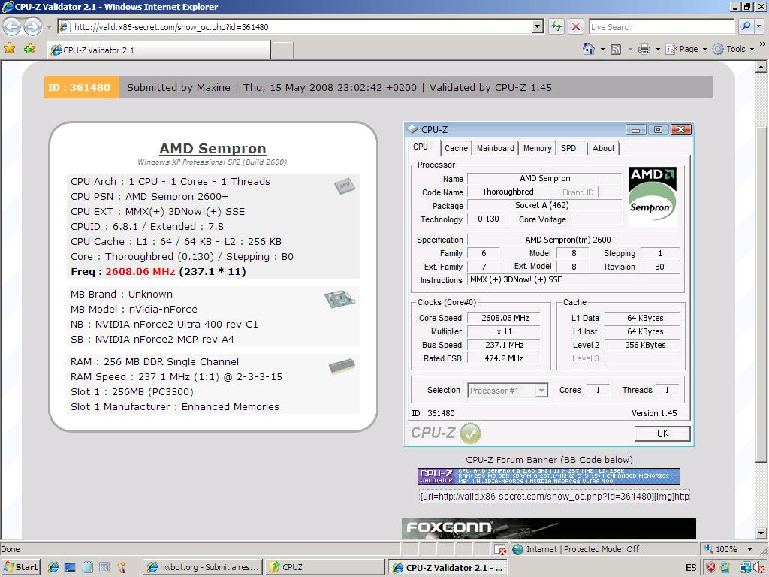The height and width of the screenshot is (577, 769).
Task: Click the motherboard icon in specs panel
Action: 339,298
